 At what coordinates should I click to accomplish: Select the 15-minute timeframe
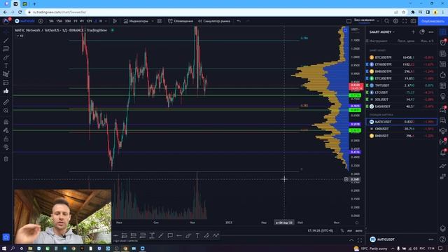tap(59, 21)
